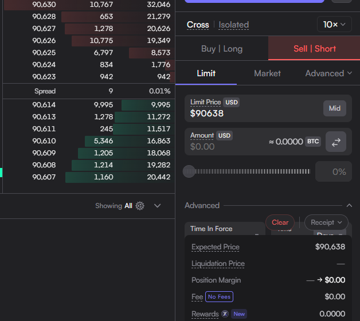Collapse the Advanced section chevron
This screenshot has width=360, height=321.
click(x=349, y=205)
